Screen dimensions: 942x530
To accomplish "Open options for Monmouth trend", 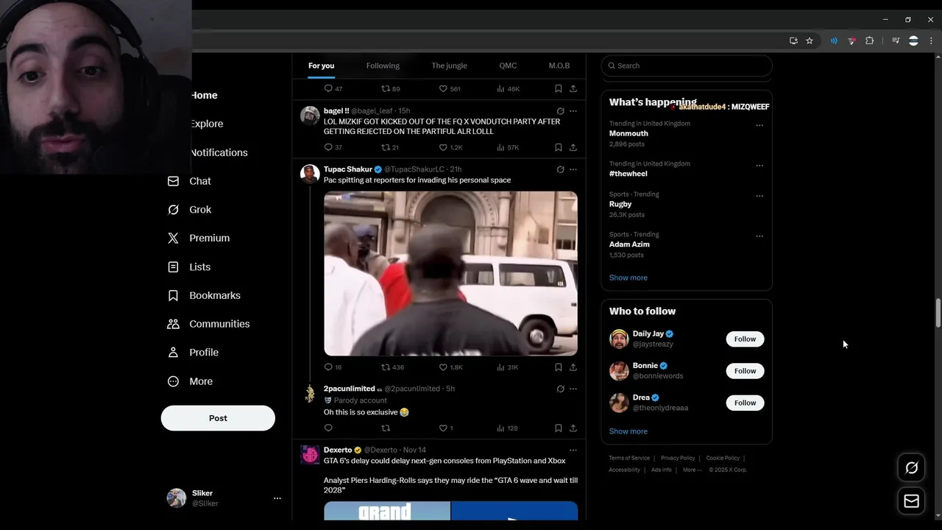I will click(x=759, y=125).
